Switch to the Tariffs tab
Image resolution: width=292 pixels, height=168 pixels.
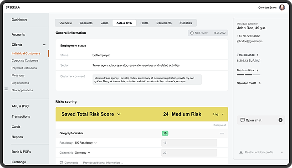tap(144, 23)
